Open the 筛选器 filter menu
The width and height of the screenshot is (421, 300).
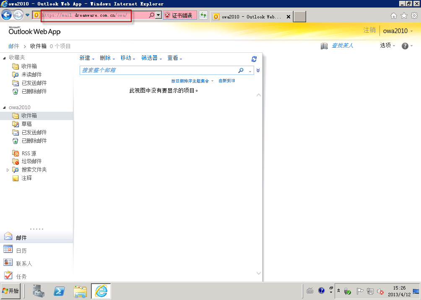(152, 58)
